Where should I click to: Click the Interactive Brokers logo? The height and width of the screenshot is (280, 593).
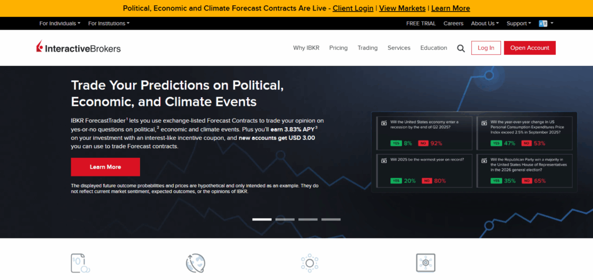[x=79, y=47]
